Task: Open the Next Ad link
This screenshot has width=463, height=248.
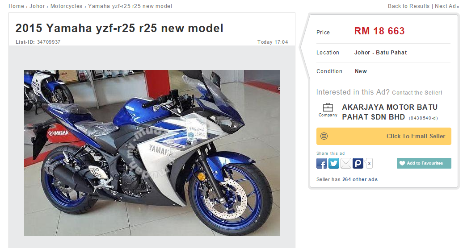Action: click(447, 6)
